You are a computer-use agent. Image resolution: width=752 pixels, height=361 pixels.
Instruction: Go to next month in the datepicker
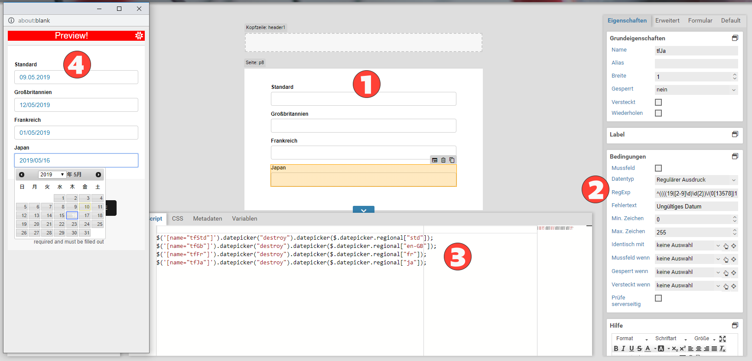pos(98,175)
